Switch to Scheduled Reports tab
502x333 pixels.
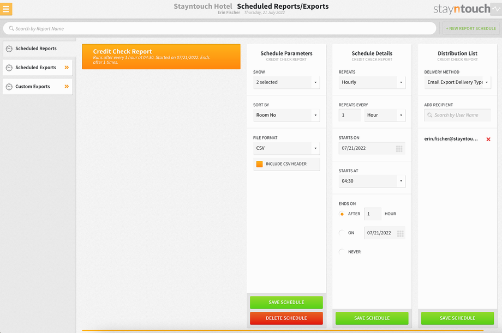39,49
